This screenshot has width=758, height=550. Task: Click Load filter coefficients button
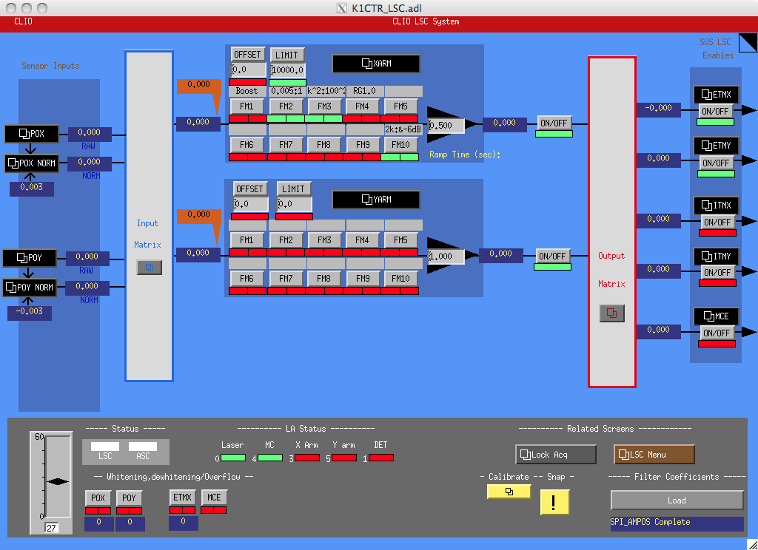(677, 500)
